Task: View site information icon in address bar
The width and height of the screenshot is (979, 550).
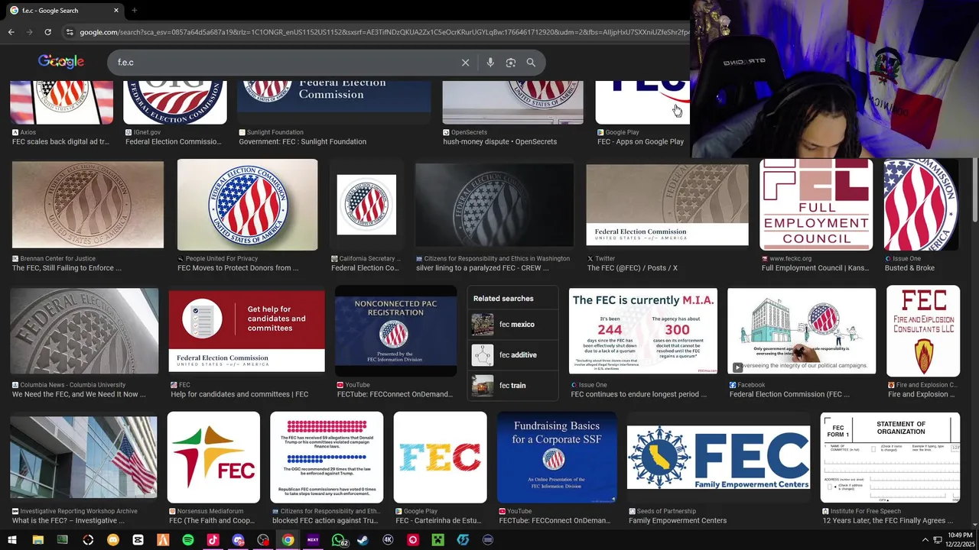Action: pyautogui.click(x=70, y=32)
